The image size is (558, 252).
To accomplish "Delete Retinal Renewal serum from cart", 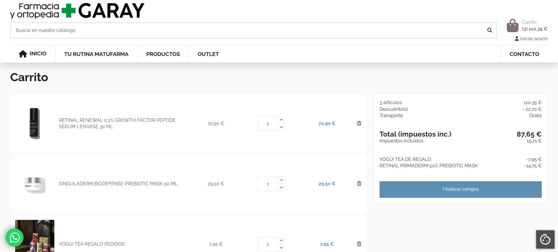I will pyautogui.click(x=359, y=123).
